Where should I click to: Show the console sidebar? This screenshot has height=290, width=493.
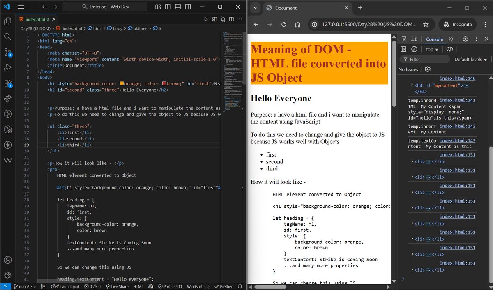403,49
